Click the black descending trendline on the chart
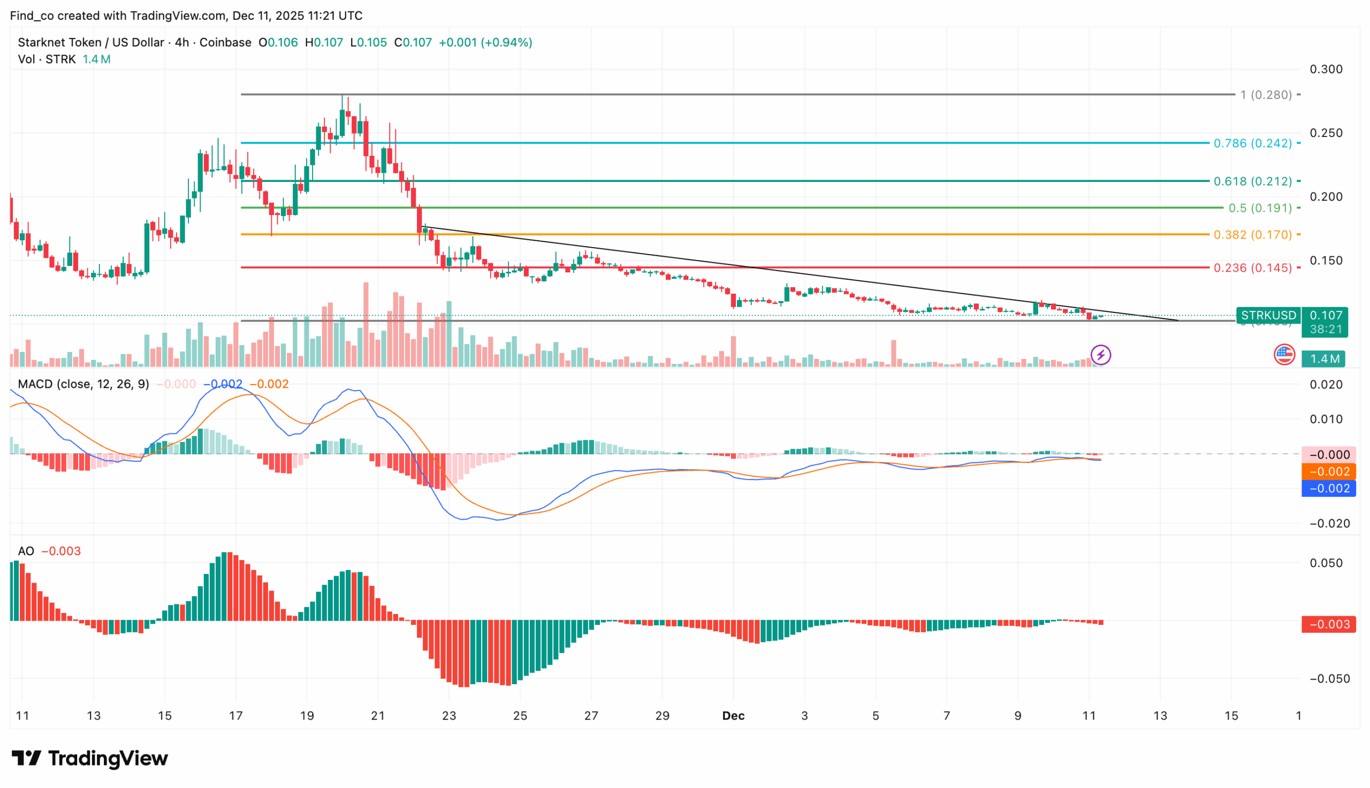This screenshot has height=788, width=1370. pos(801,274)
